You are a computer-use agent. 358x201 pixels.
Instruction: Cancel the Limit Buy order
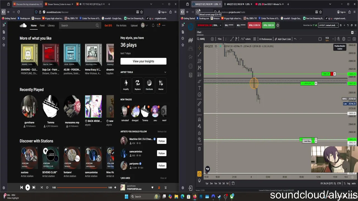point(316,141)
